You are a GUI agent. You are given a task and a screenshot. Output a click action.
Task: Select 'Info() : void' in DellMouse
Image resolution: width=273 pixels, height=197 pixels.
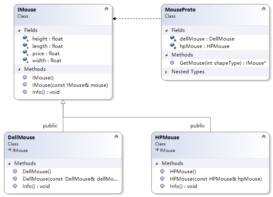coord(36,186)
